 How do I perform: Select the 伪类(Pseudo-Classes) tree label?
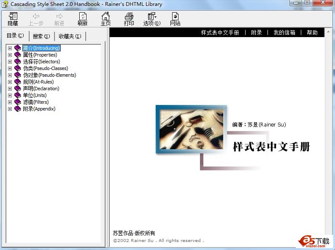tap(46, 68)
